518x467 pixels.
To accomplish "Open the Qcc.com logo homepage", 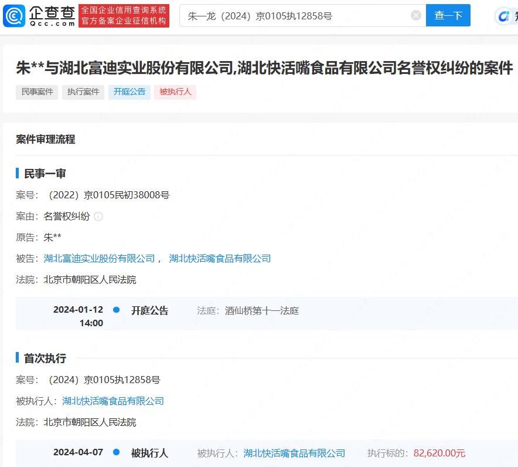I will [x=39, y=15].
